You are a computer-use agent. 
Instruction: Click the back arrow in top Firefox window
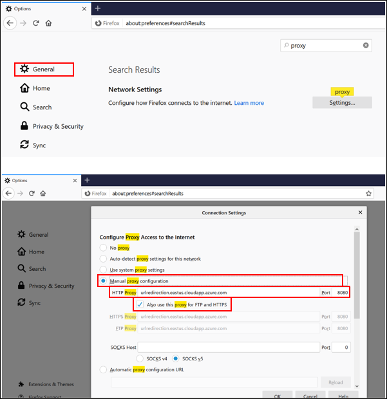pos(10,23)
